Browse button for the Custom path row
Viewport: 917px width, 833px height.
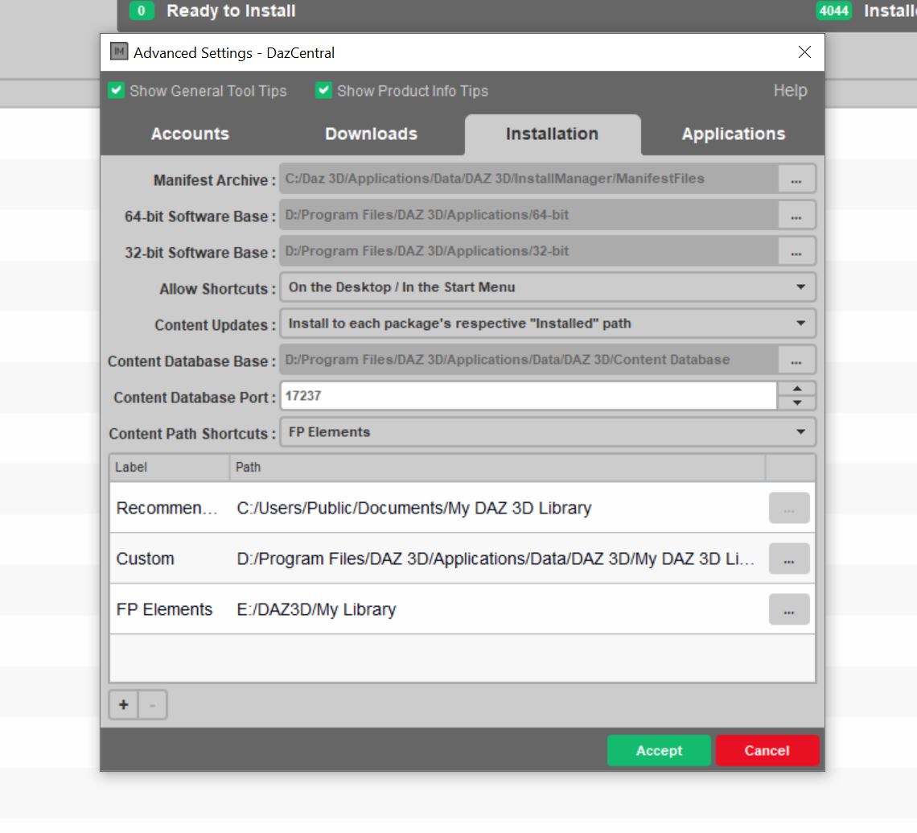(789, 559)
